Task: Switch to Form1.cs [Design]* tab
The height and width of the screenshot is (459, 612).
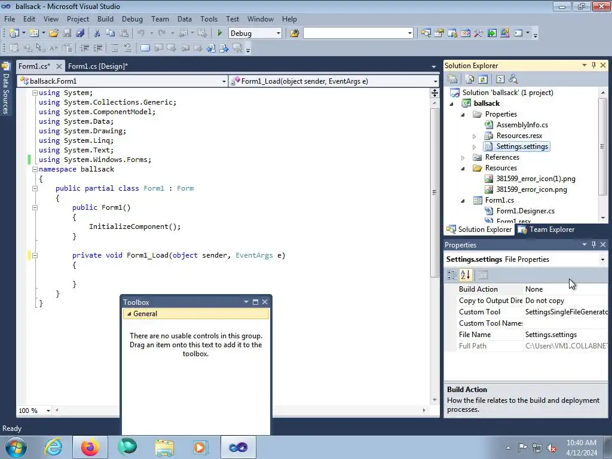Action: point(97,66)
